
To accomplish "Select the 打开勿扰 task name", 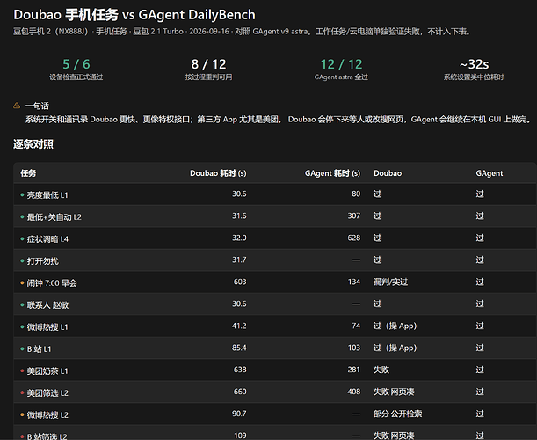I will click(43, 261).
